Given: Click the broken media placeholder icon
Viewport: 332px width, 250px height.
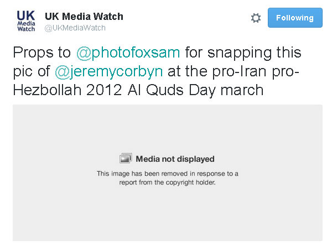Looking at the screenshot, I should tap(126, 159).
